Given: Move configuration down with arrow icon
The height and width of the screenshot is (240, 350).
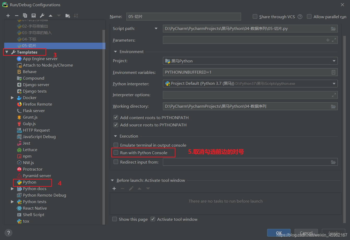Looking at the screenshot, I should click(59, 16).
